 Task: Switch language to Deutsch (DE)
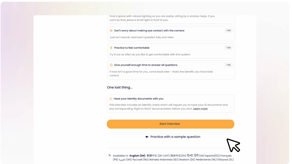click(186, 159)
